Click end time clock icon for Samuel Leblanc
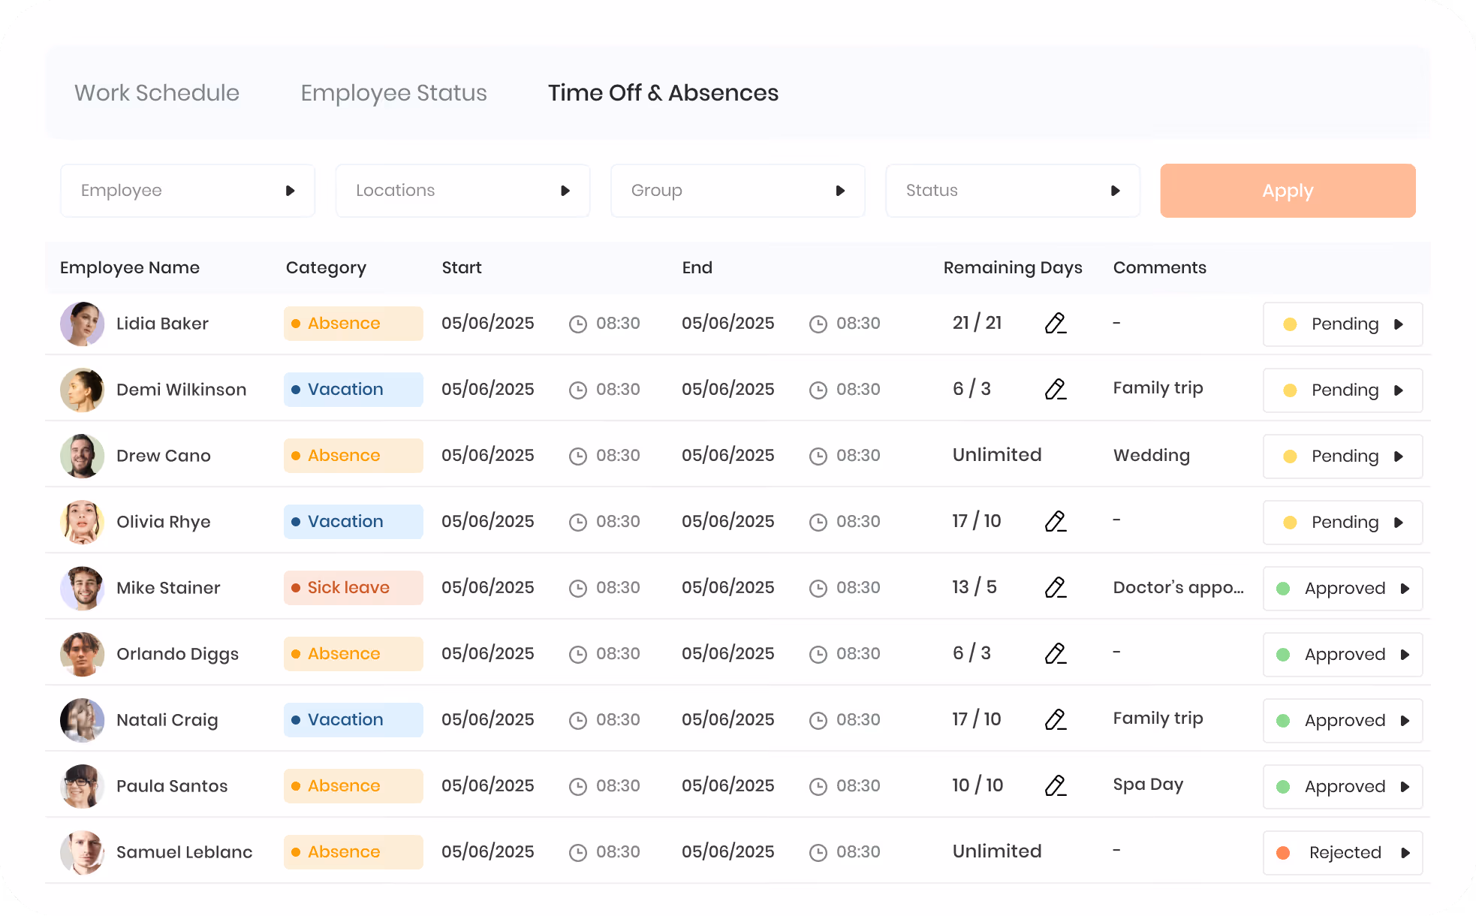Screen dimensions: 1476x916 818,853
